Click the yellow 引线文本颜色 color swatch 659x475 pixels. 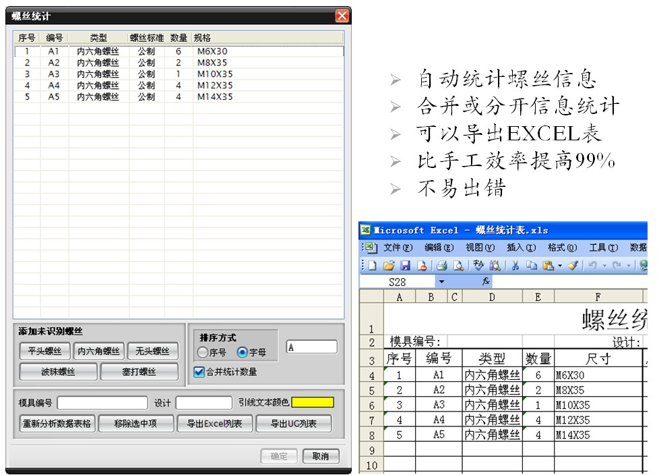313,403
